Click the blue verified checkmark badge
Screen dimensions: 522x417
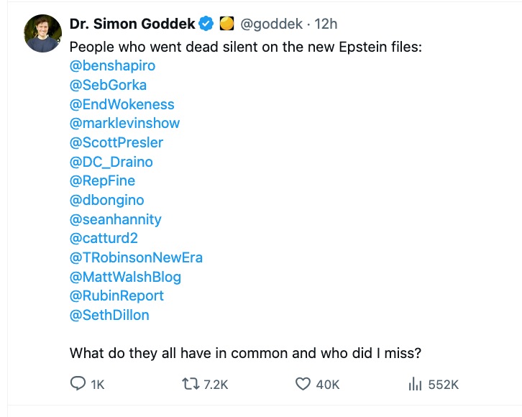coord(206,24)
